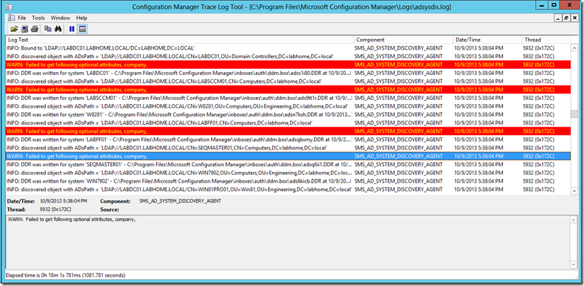
Task: Select the "DDR was written for system 'LABSCCM01'" row
Action: point(288,98)
